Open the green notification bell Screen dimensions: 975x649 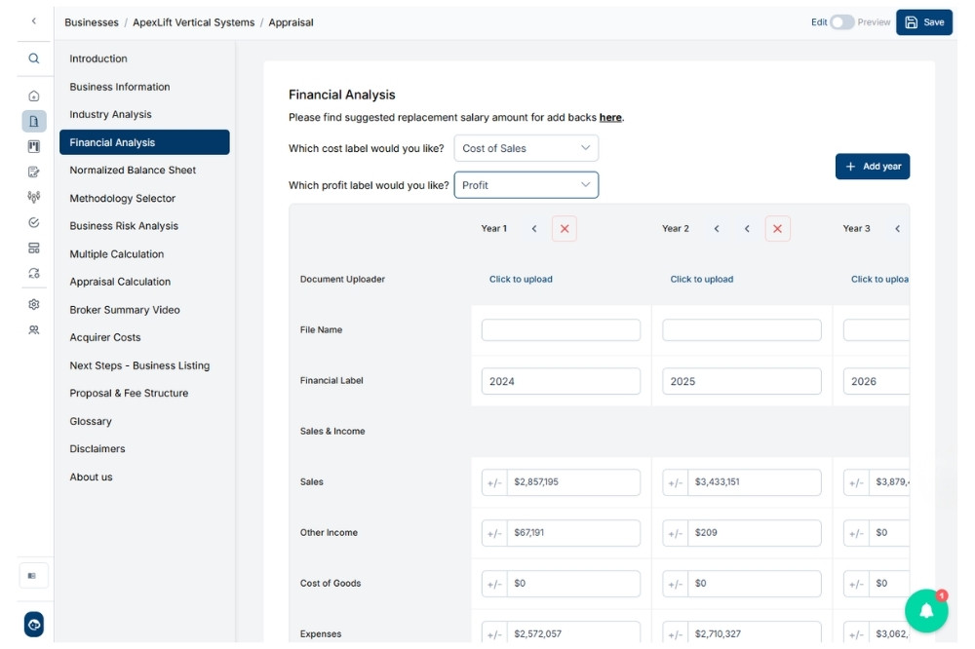926,610
